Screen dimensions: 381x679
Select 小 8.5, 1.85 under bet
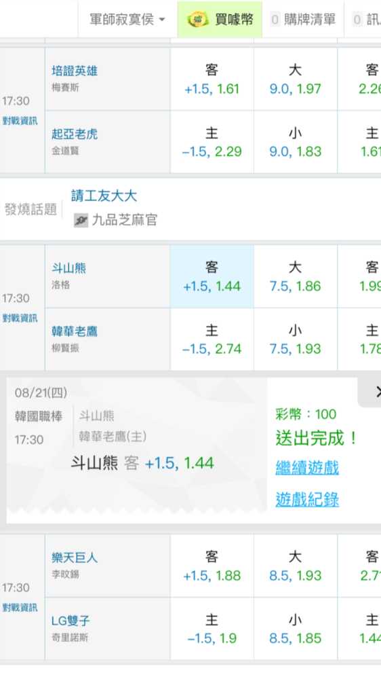(x=296, y=629)
